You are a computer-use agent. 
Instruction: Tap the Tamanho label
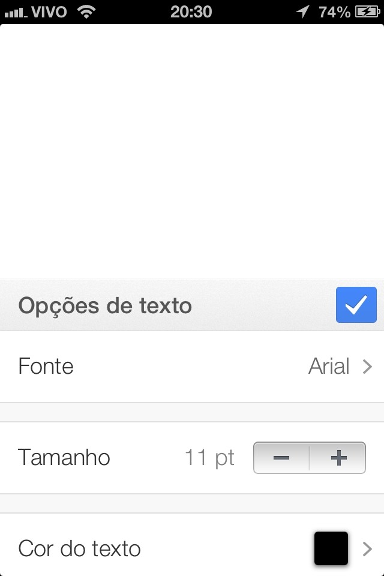(x=64, y=458)
